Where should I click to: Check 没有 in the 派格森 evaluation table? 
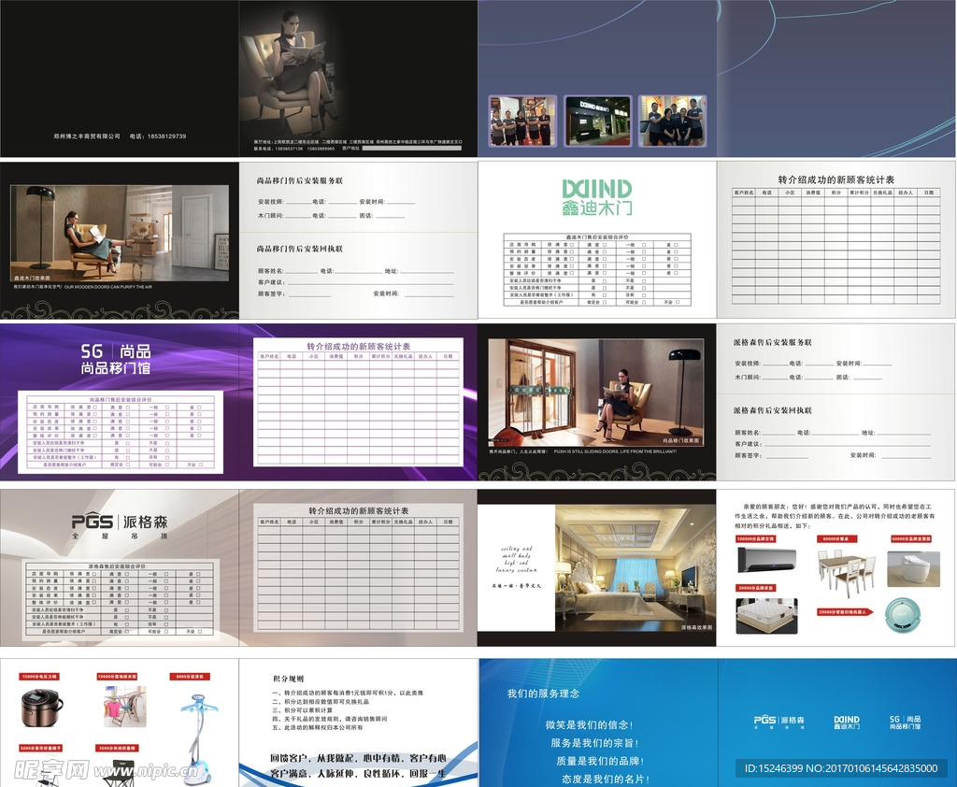(166, 624)
